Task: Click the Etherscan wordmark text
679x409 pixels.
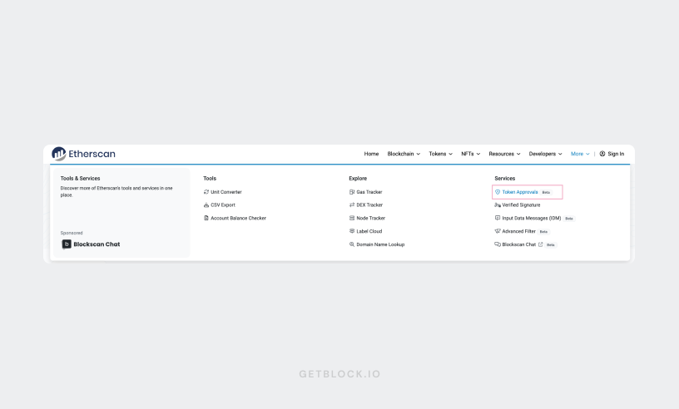Action: click(x=92, y=154)
